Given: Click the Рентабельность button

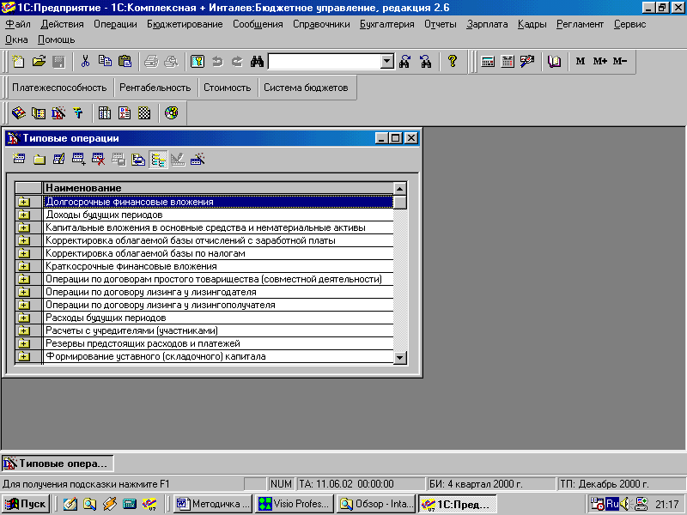Looking at the screenshot, I should (x=155, y=88).
